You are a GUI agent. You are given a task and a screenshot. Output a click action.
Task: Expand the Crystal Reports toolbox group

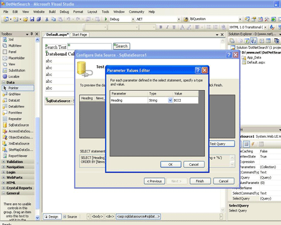pyautogui.click(x=3, y=188)
